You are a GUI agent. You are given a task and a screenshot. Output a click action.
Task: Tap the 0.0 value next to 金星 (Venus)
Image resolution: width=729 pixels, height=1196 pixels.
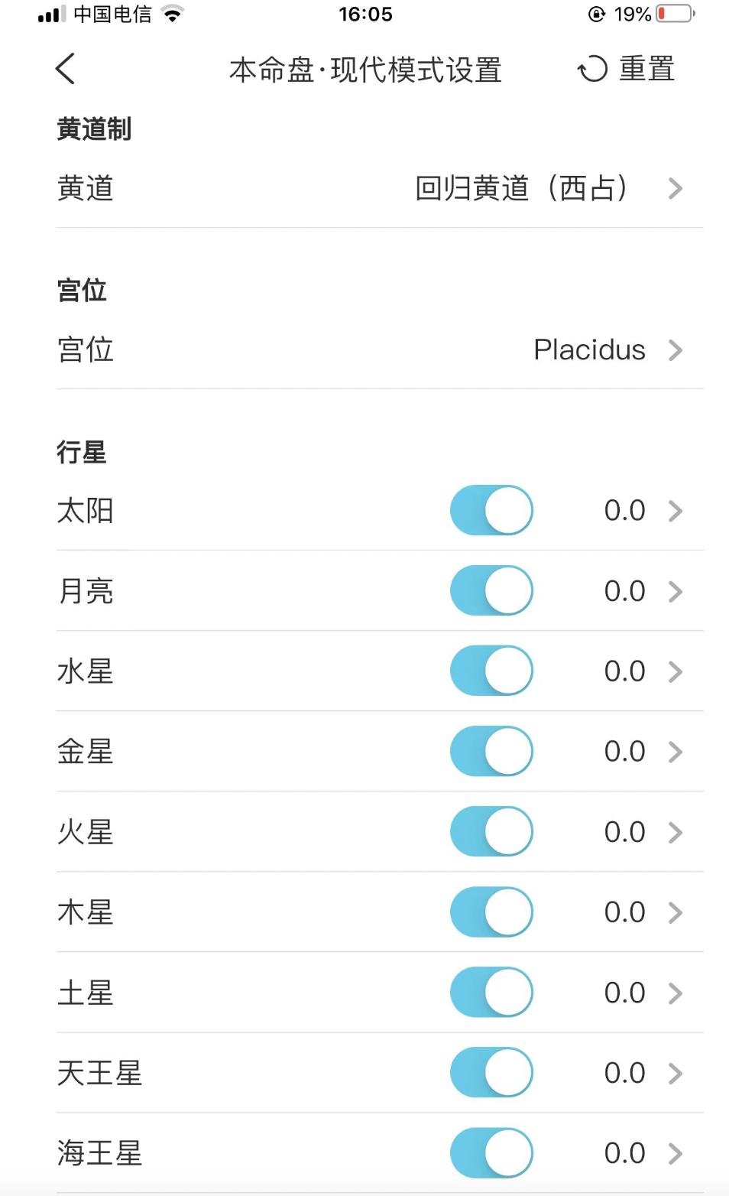tap(626, 751)
